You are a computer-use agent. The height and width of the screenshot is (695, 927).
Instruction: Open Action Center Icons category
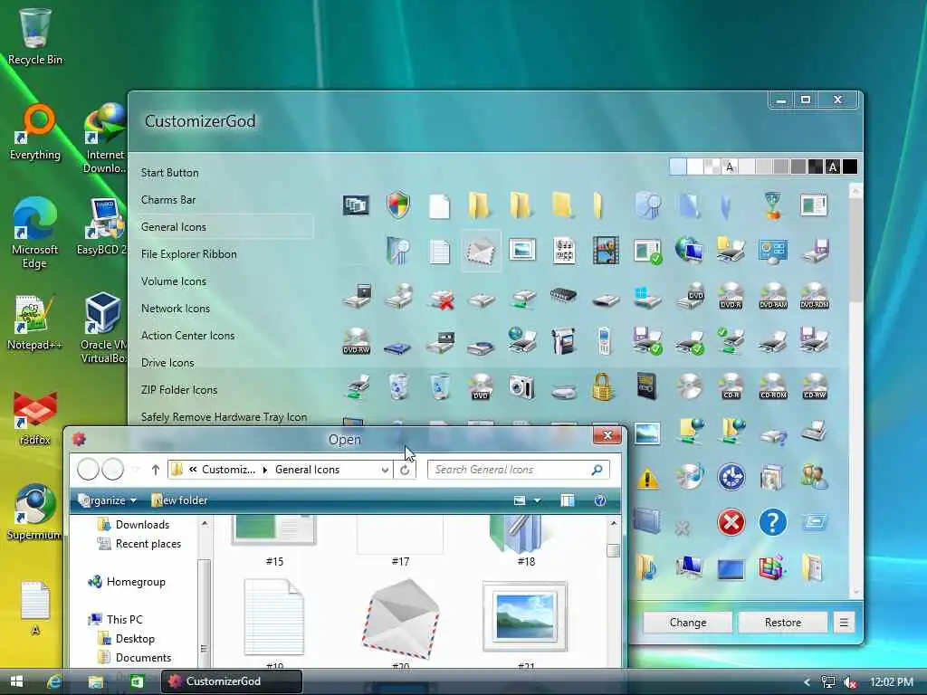point(187,336)
